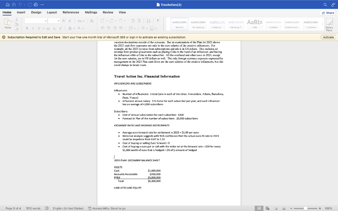Decrease paragraph indent
Viewport: 338px width, 211px height.
[x=133, y=21]
